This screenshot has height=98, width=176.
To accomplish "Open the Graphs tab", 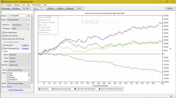I will click(79, 8).
